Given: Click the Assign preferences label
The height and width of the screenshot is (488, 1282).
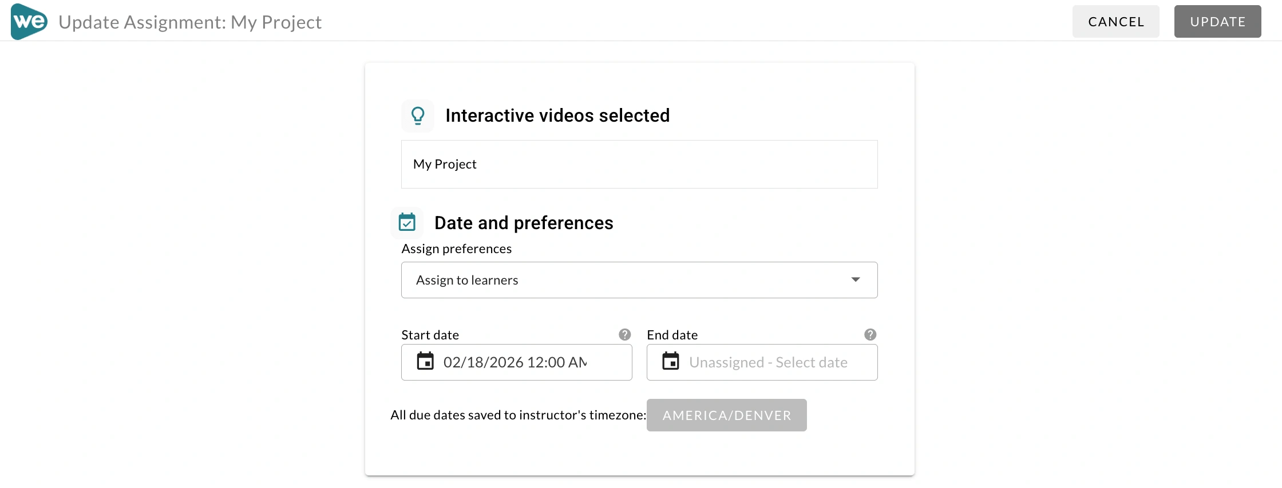Looking at the screenshot, I should pos(457,249).
